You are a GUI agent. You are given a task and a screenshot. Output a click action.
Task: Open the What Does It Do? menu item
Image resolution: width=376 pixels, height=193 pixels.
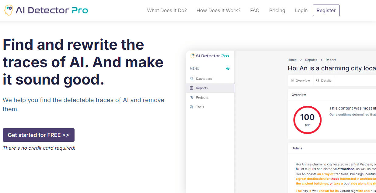pyautogui.click(x=167, y=10)
